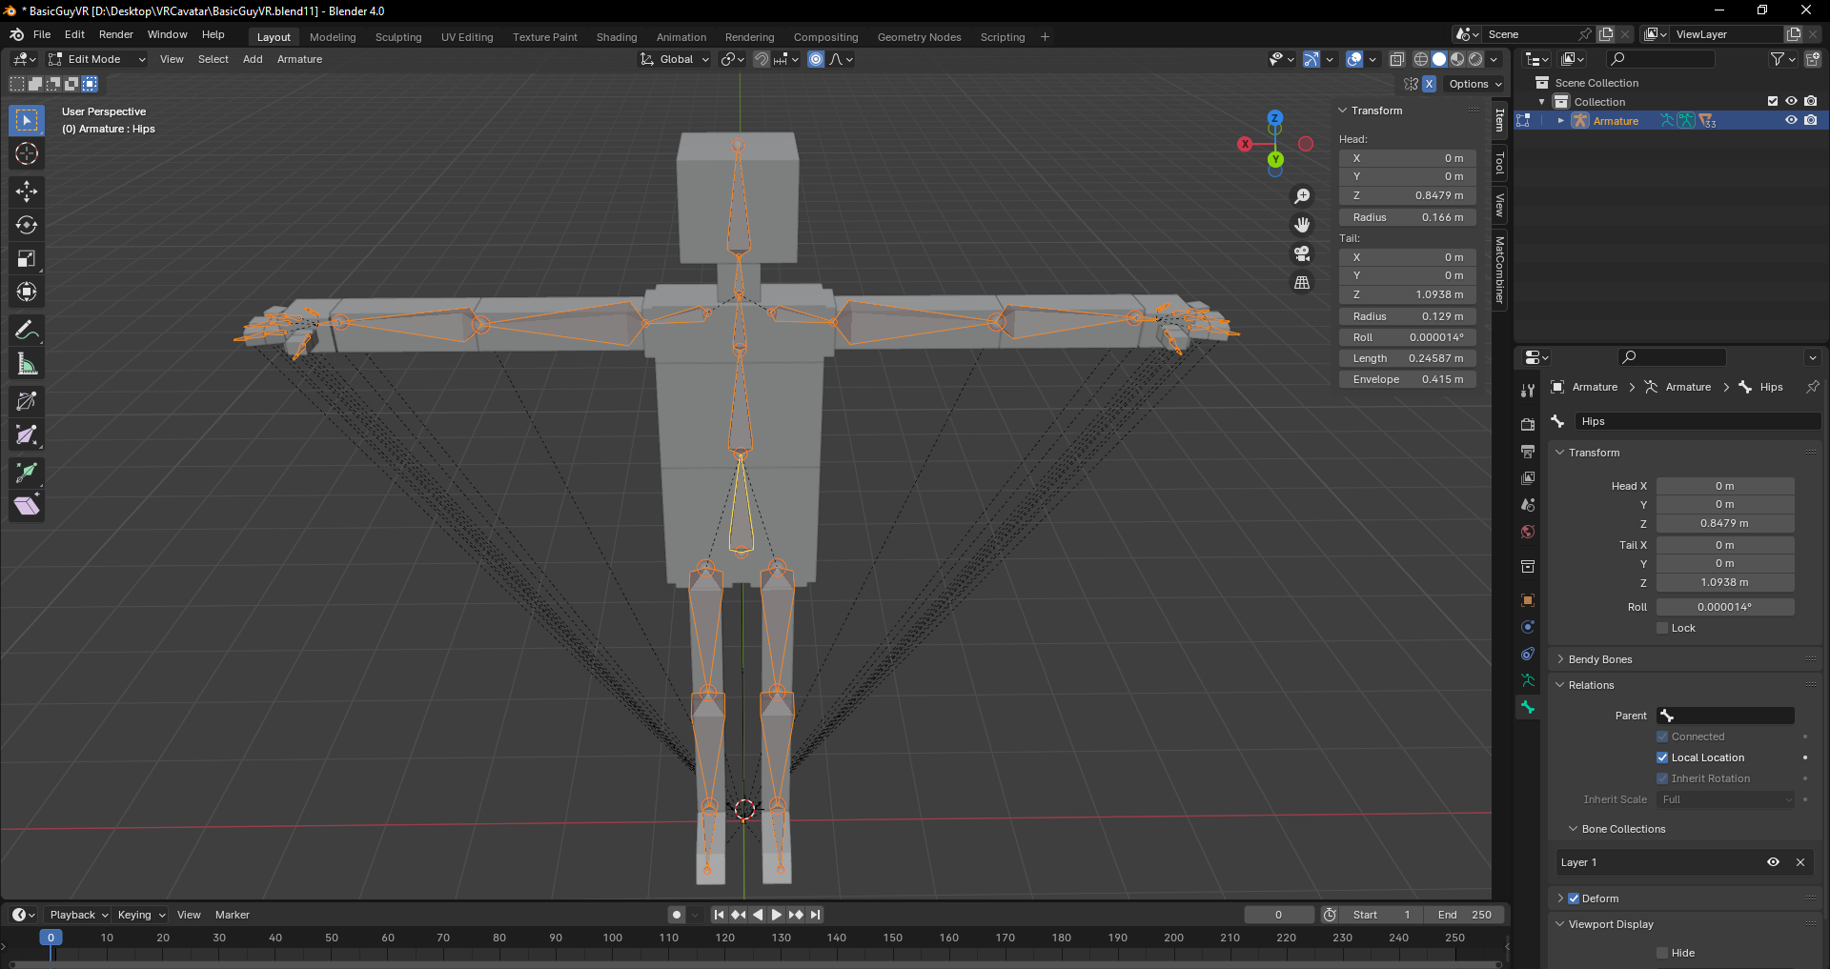This screenshot has height=969, width=1830.
Task: Click the Options button in viewport
Action: [1474, 84]
